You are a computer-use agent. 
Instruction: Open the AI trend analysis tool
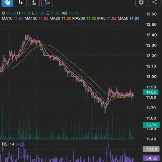[x=47, y=3]
